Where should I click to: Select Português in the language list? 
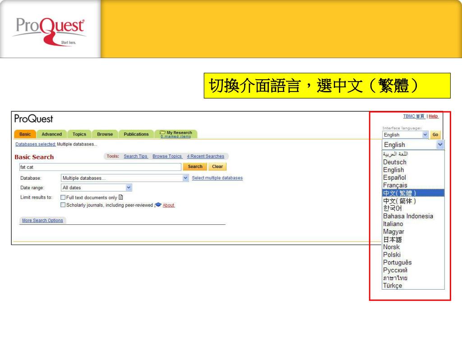413,262
